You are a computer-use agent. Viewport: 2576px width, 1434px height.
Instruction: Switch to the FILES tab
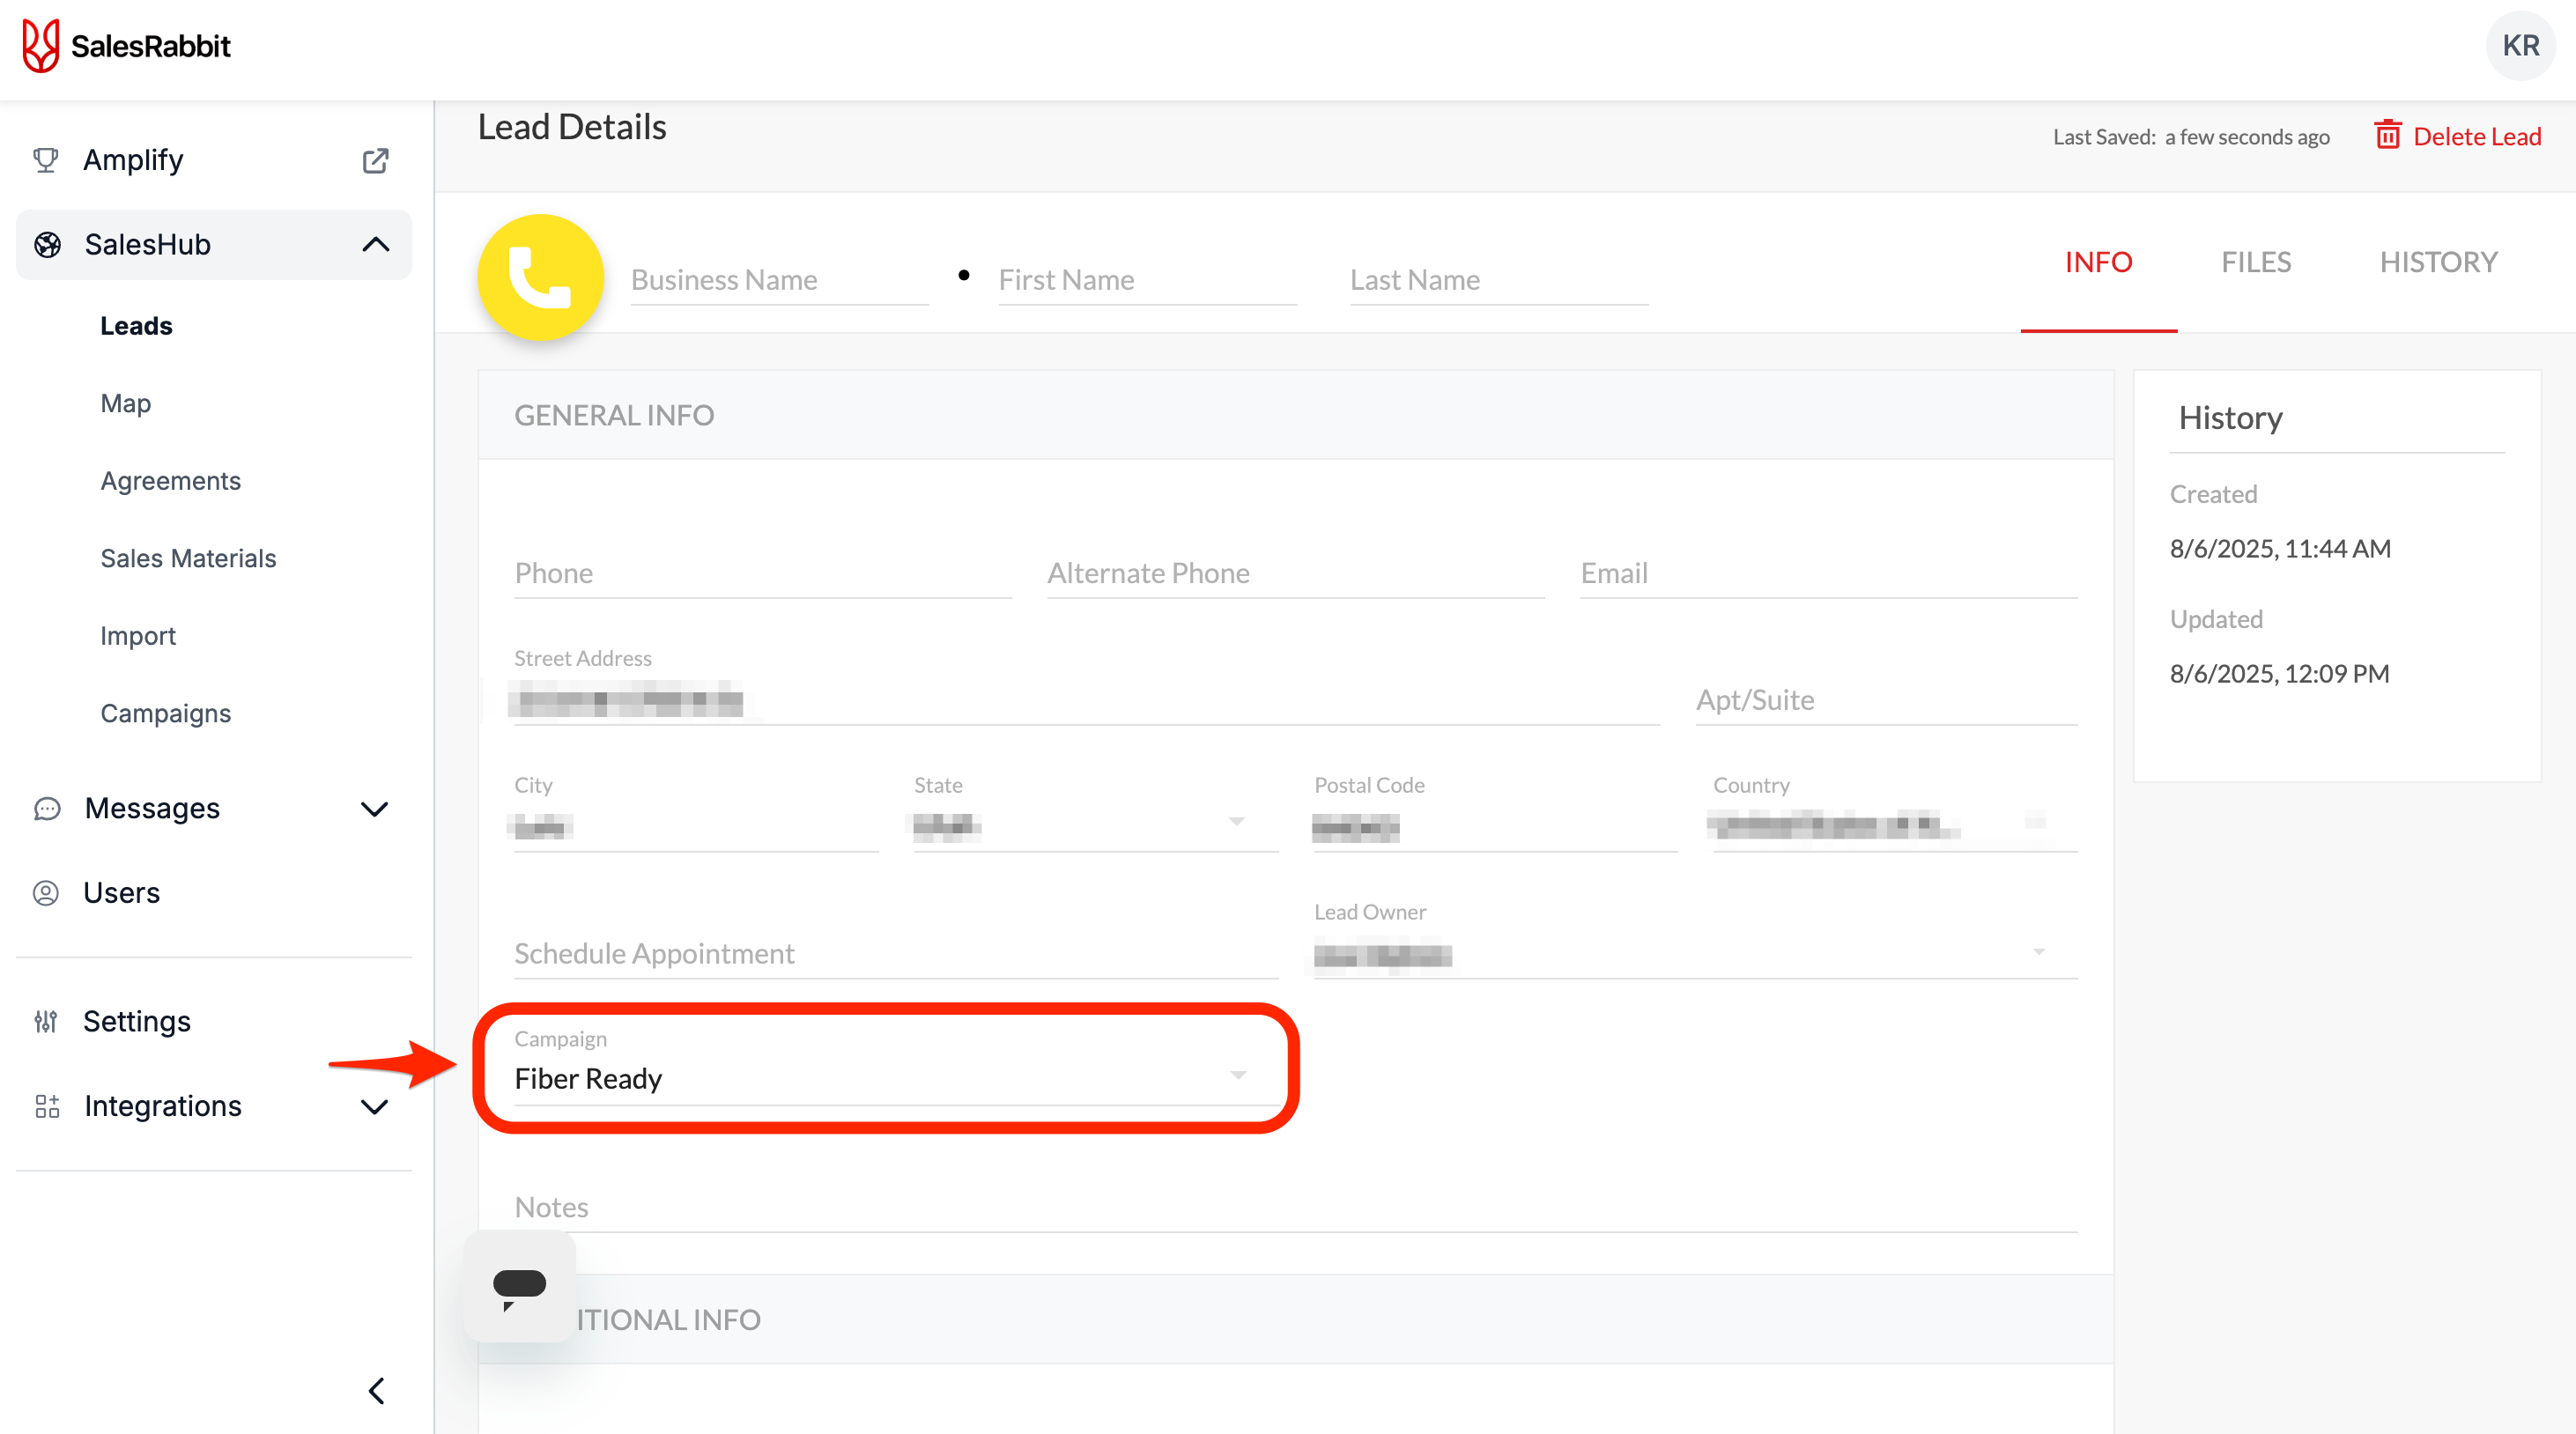click(2255, 262)
